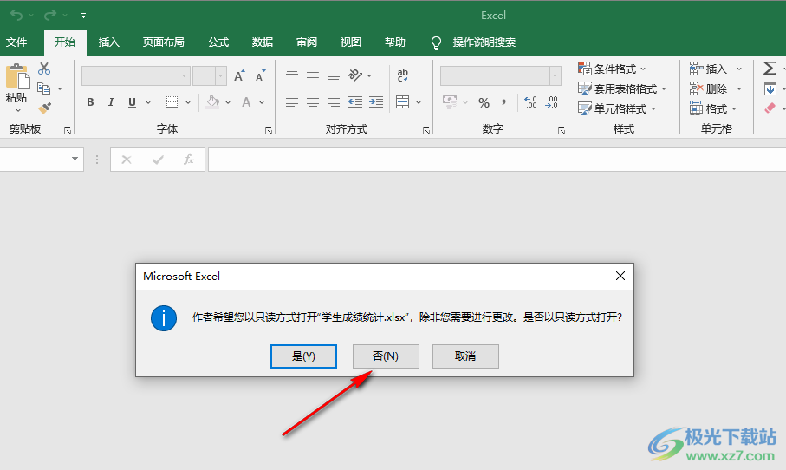Screen dimensions: 786x470
Task: Click the 操作说明搜索 search box
Action: coord(484,42)
